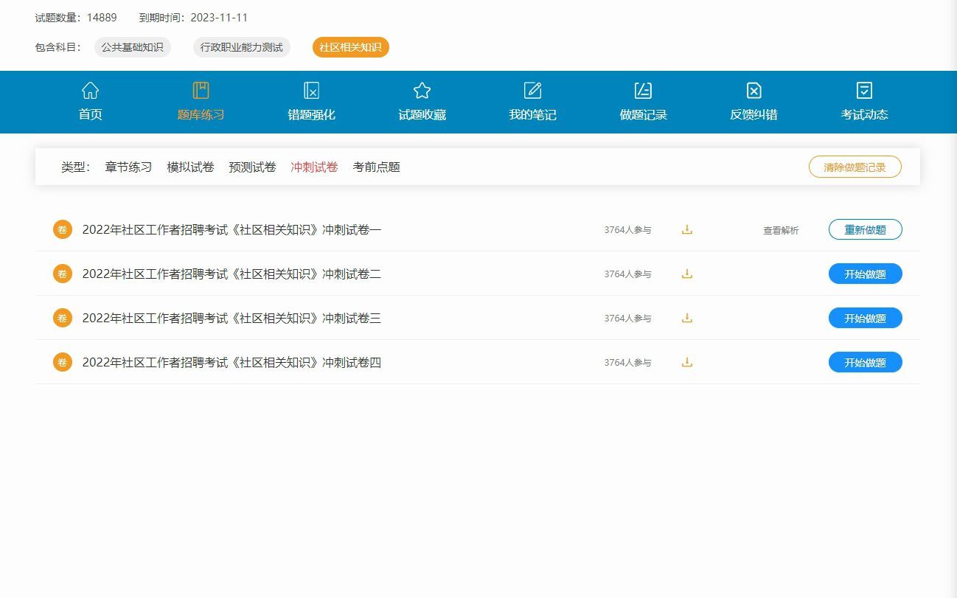Viewport: 957px width, 598px height.
Task: Click the 到期时间: 2023-11-11 text
Action: pyautogui.click(x=193, y=18)
